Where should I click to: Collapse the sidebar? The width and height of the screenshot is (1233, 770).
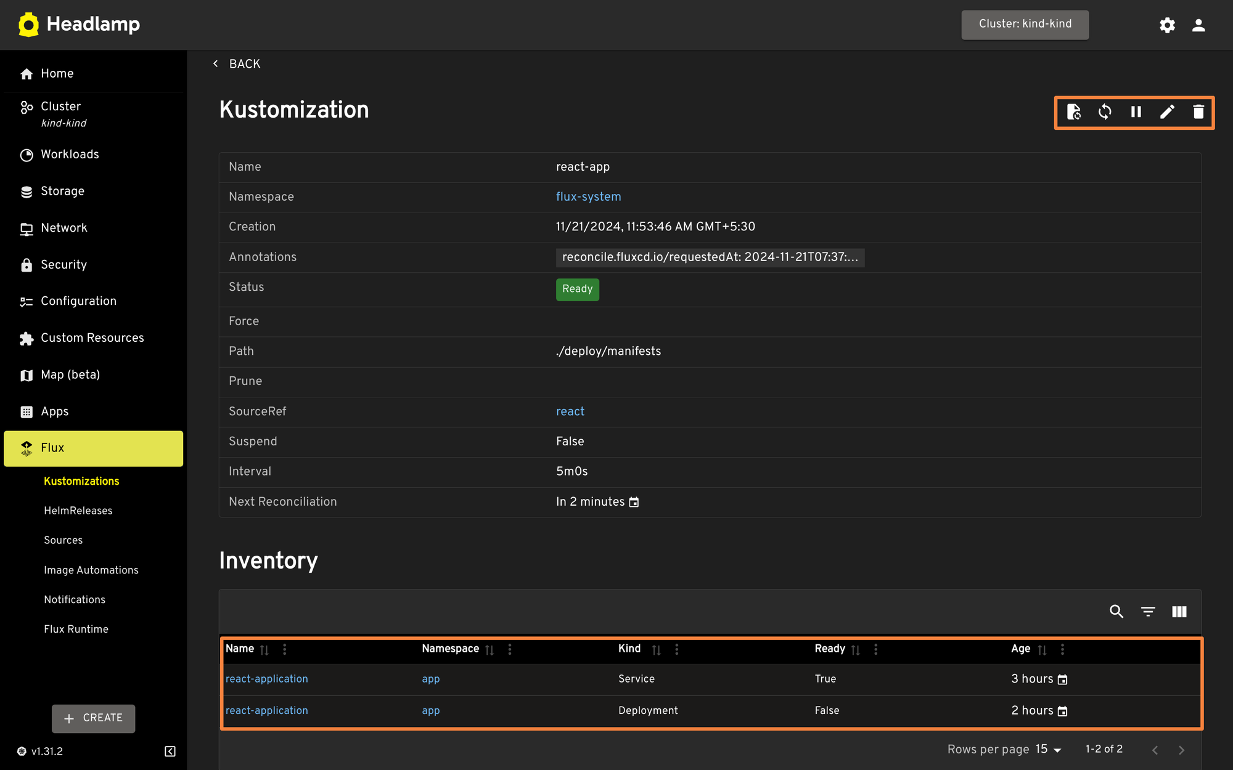tap(170, 752)
